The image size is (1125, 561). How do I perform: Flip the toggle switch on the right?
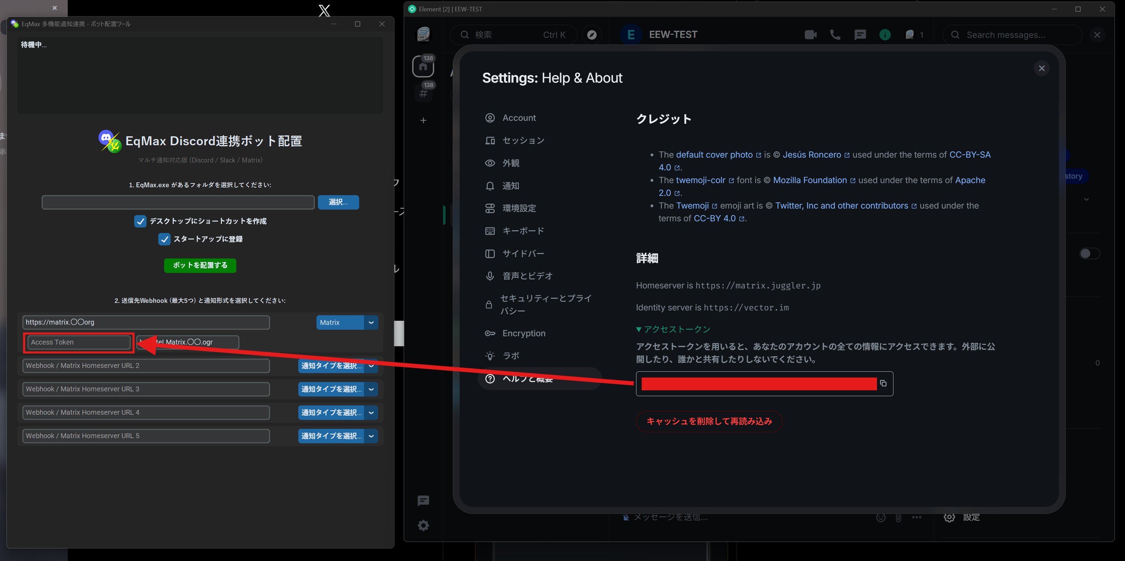point(1089,253)
